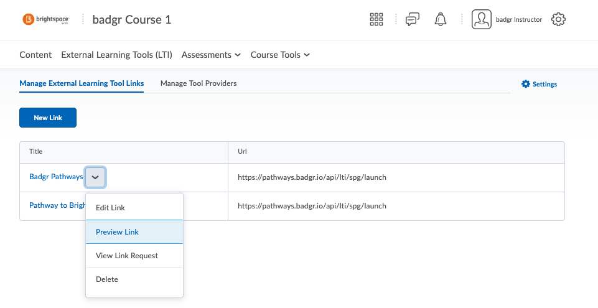Click the URL in the Badgr Pathways row
Screen dimensions: 598x308
click(x=312, y=177)
